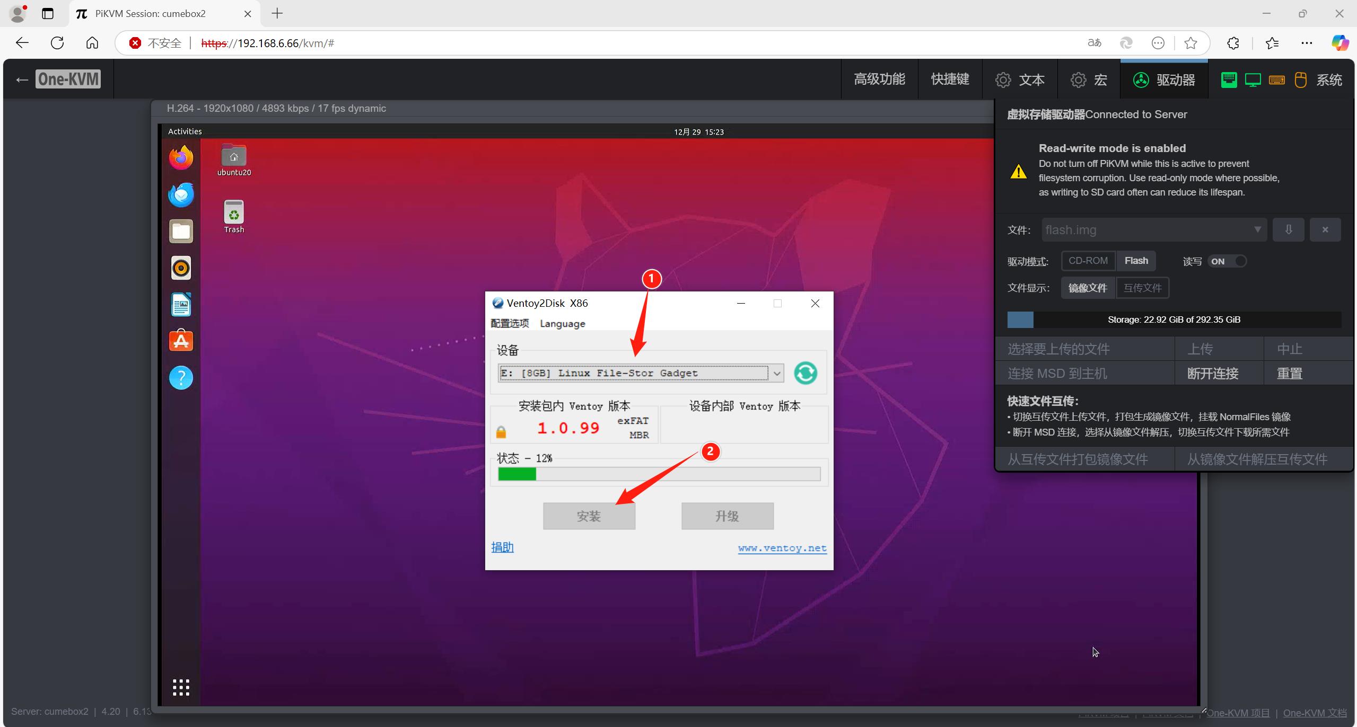
Task: Switch file display to 互传文件
Action: pos(1142,288)
